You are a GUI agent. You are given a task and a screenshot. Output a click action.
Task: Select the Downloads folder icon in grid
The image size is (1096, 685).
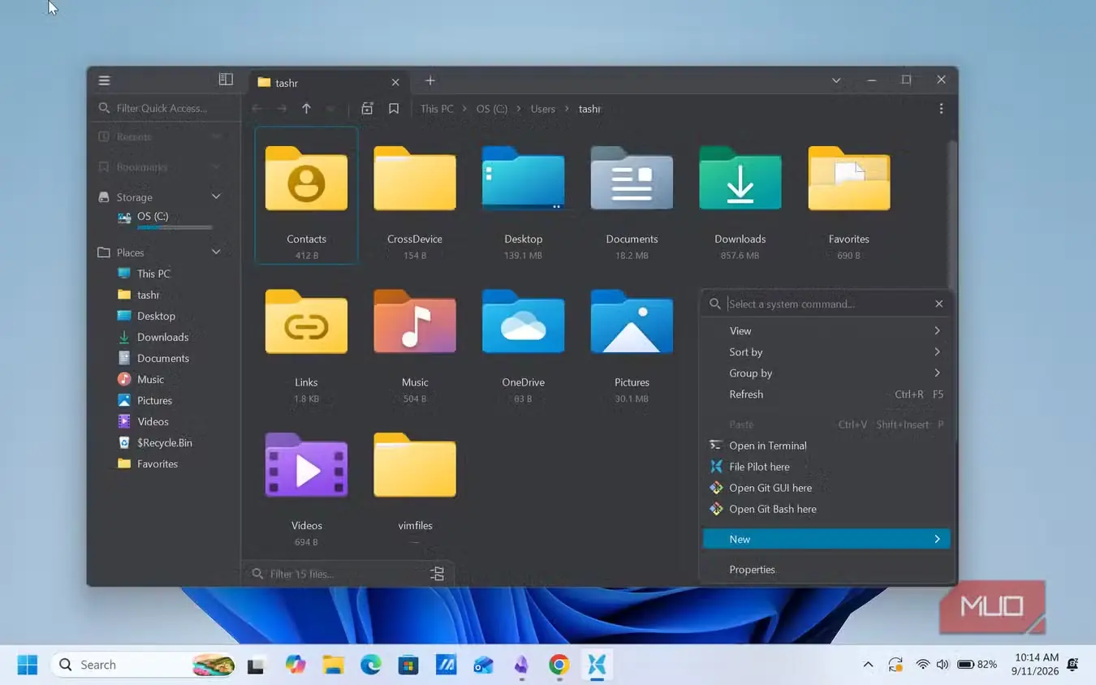click(x=740, y=179)
